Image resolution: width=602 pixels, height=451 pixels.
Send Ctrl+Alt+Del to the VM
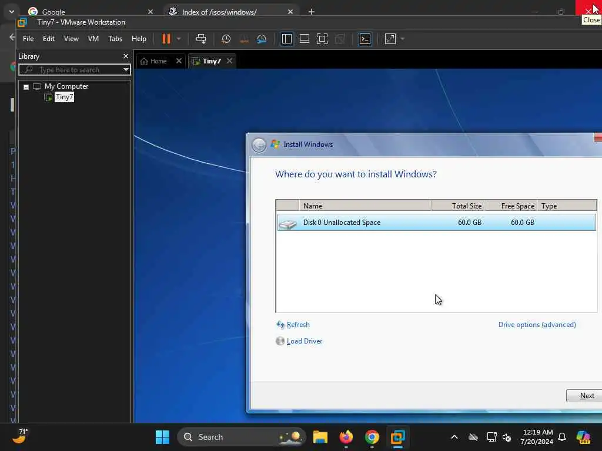coord(201,39)
